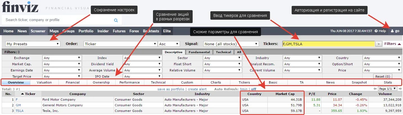Open Forex in navigation bar
403x115 pixels.
[x=134, y=31]
